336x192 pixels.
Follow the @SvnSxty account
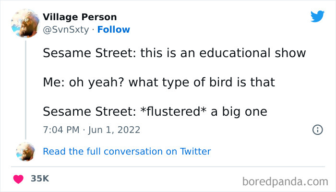(x=113, y=29)
